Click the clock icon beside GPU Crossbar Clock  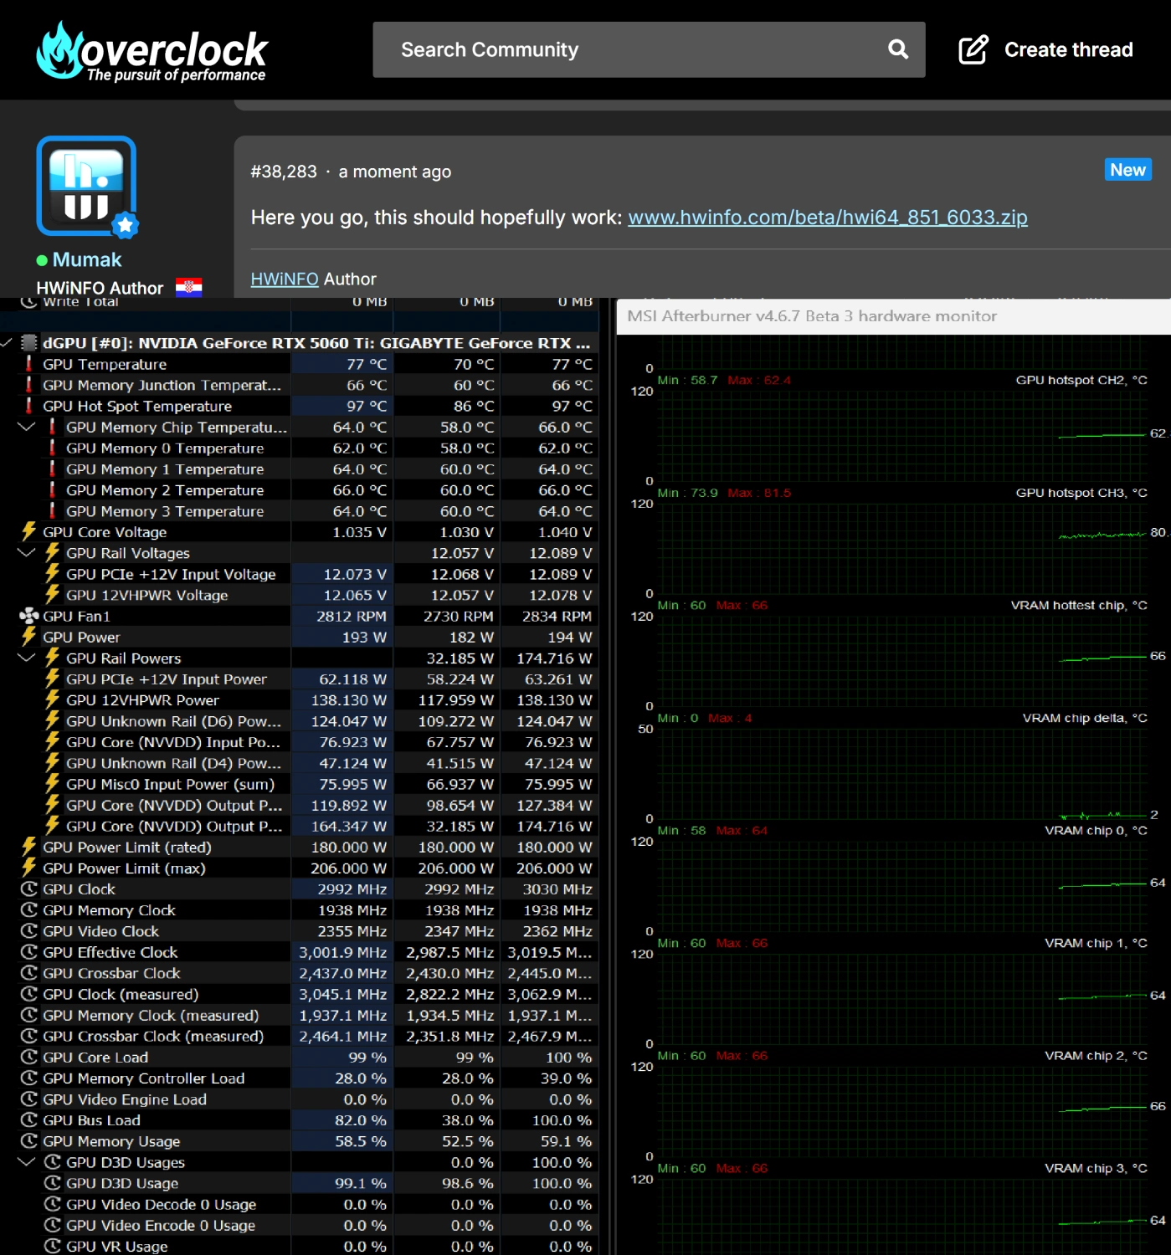click(29, 973)
